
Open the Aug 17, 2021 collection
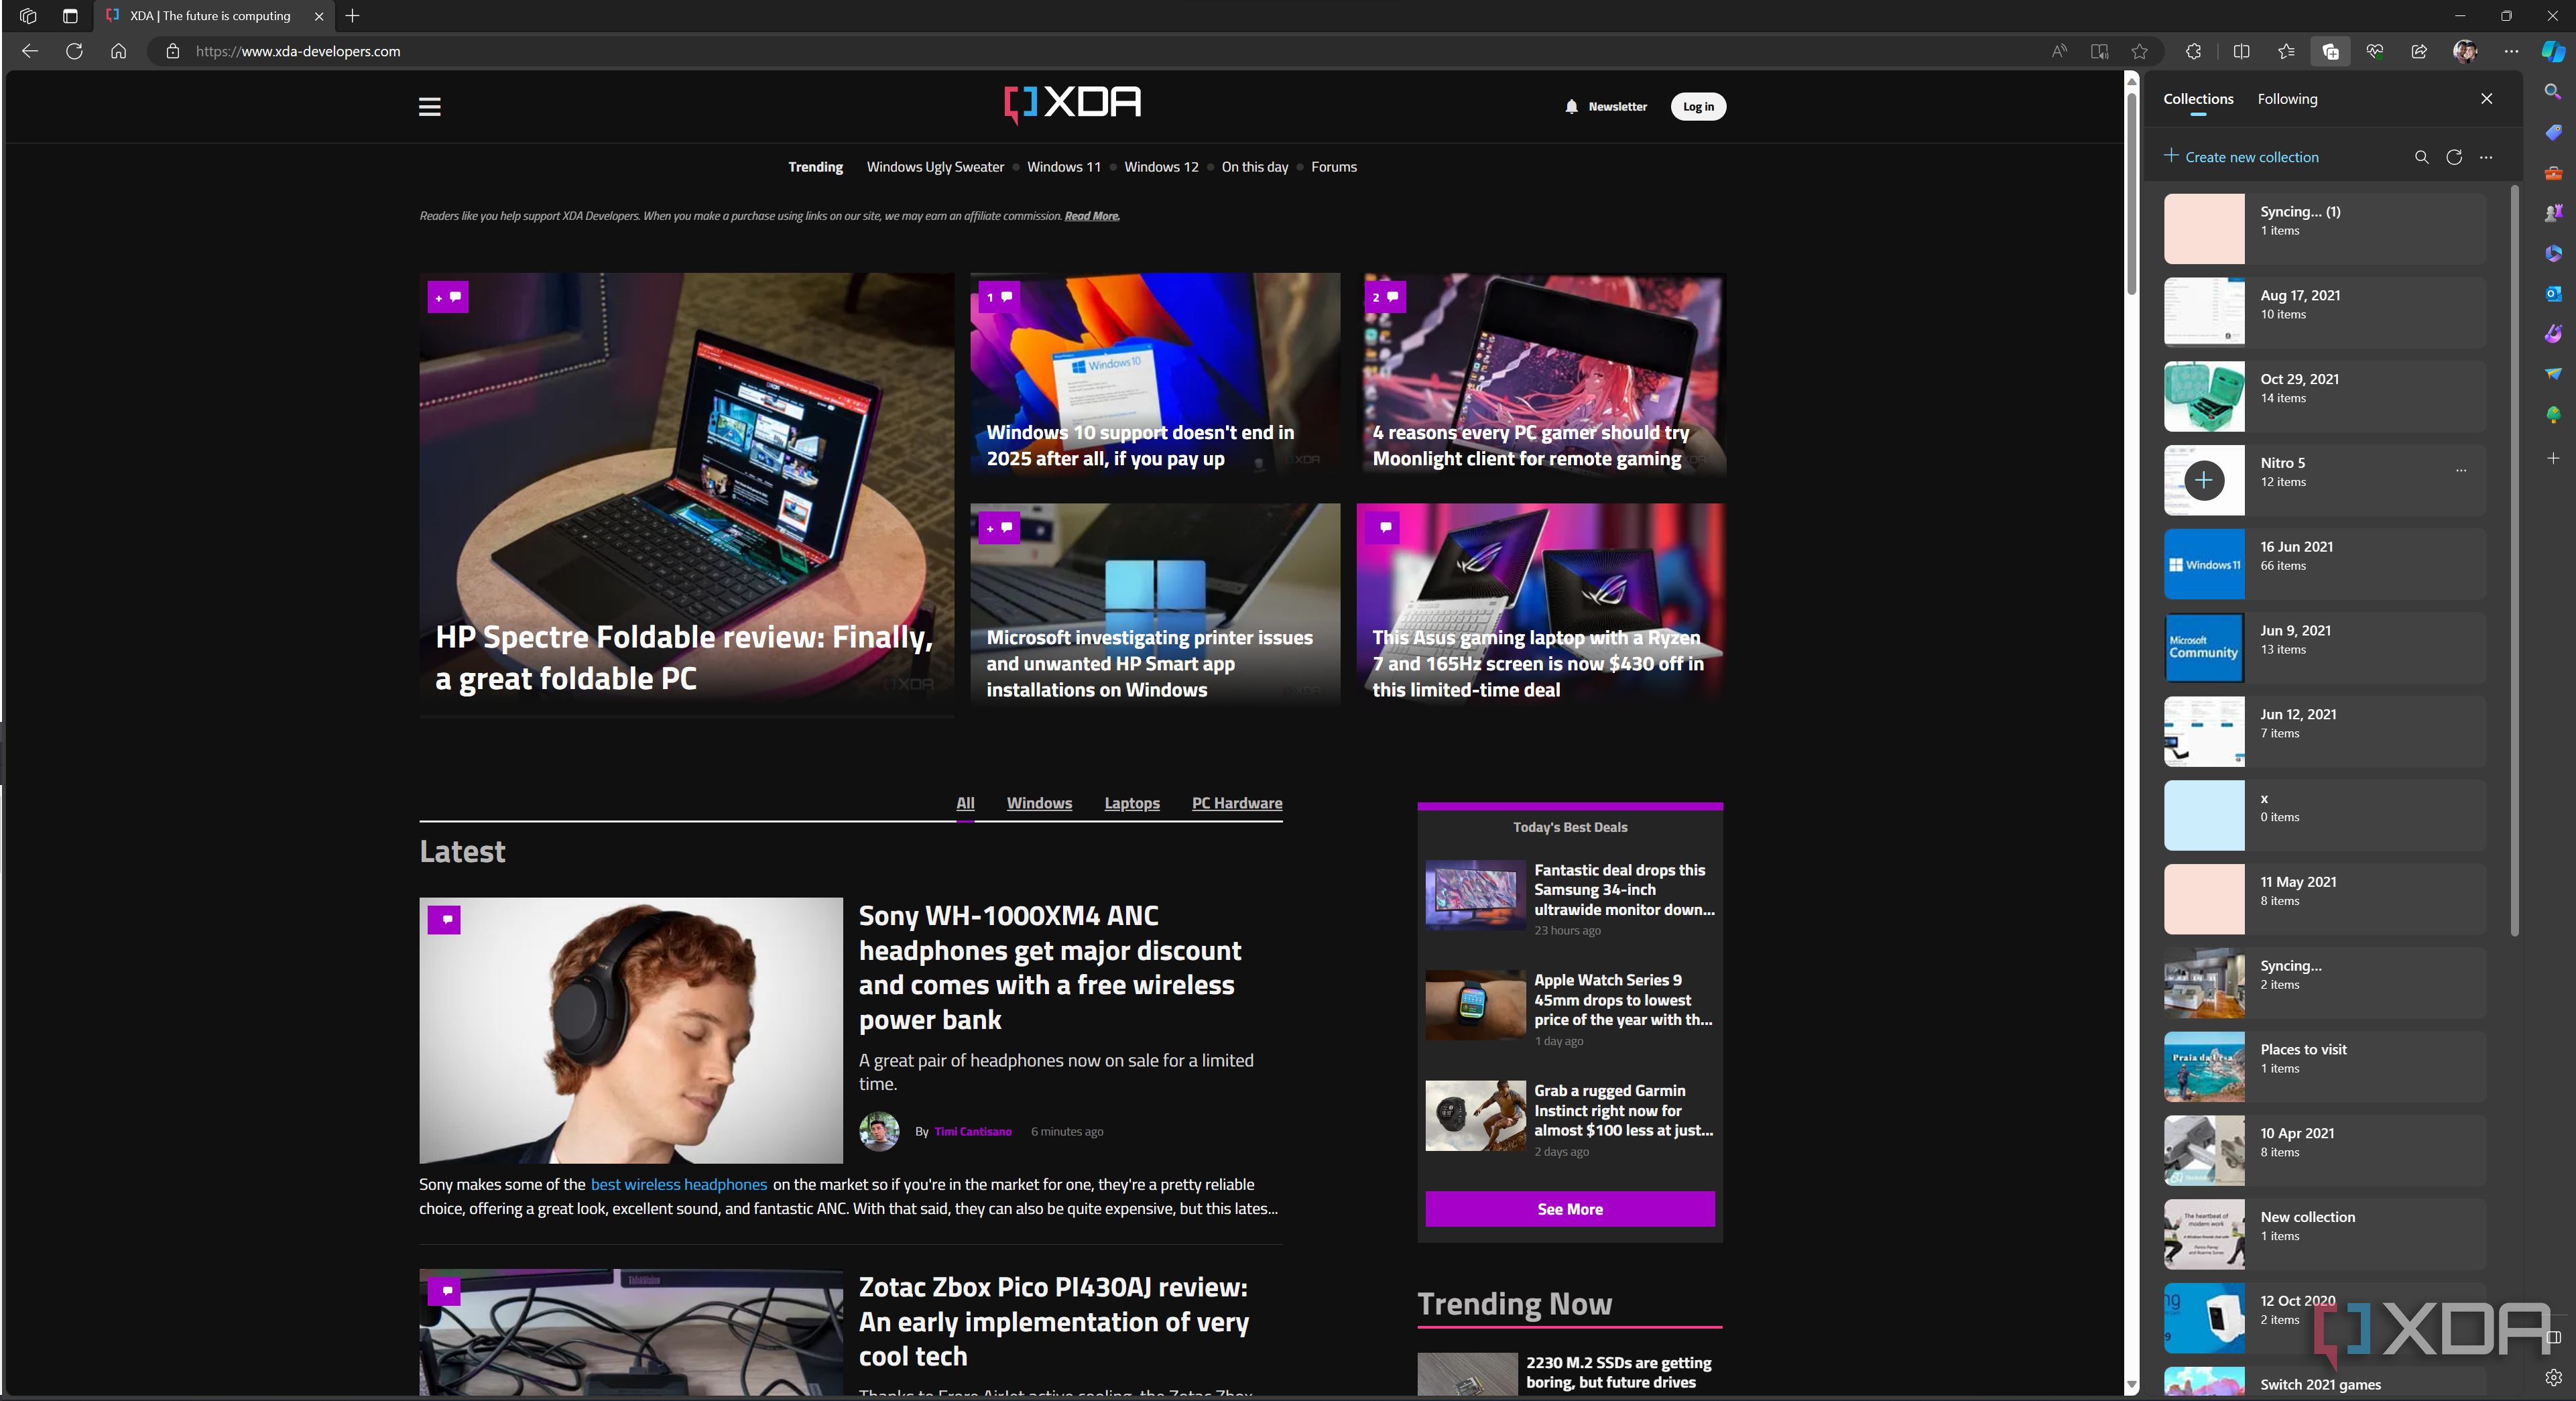(2325, 312)
